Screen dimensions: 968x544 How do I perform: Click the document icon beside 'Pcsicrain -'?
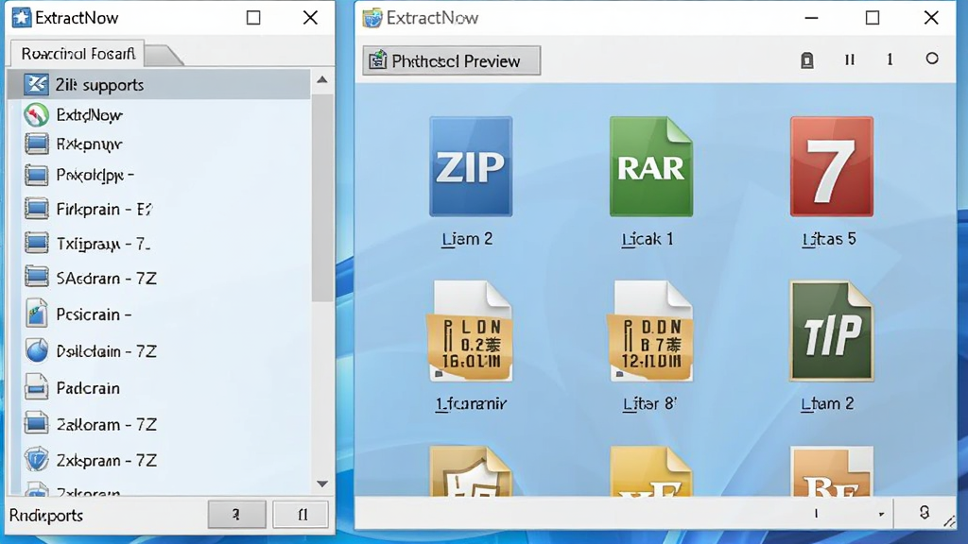click(x=37, y=314)
